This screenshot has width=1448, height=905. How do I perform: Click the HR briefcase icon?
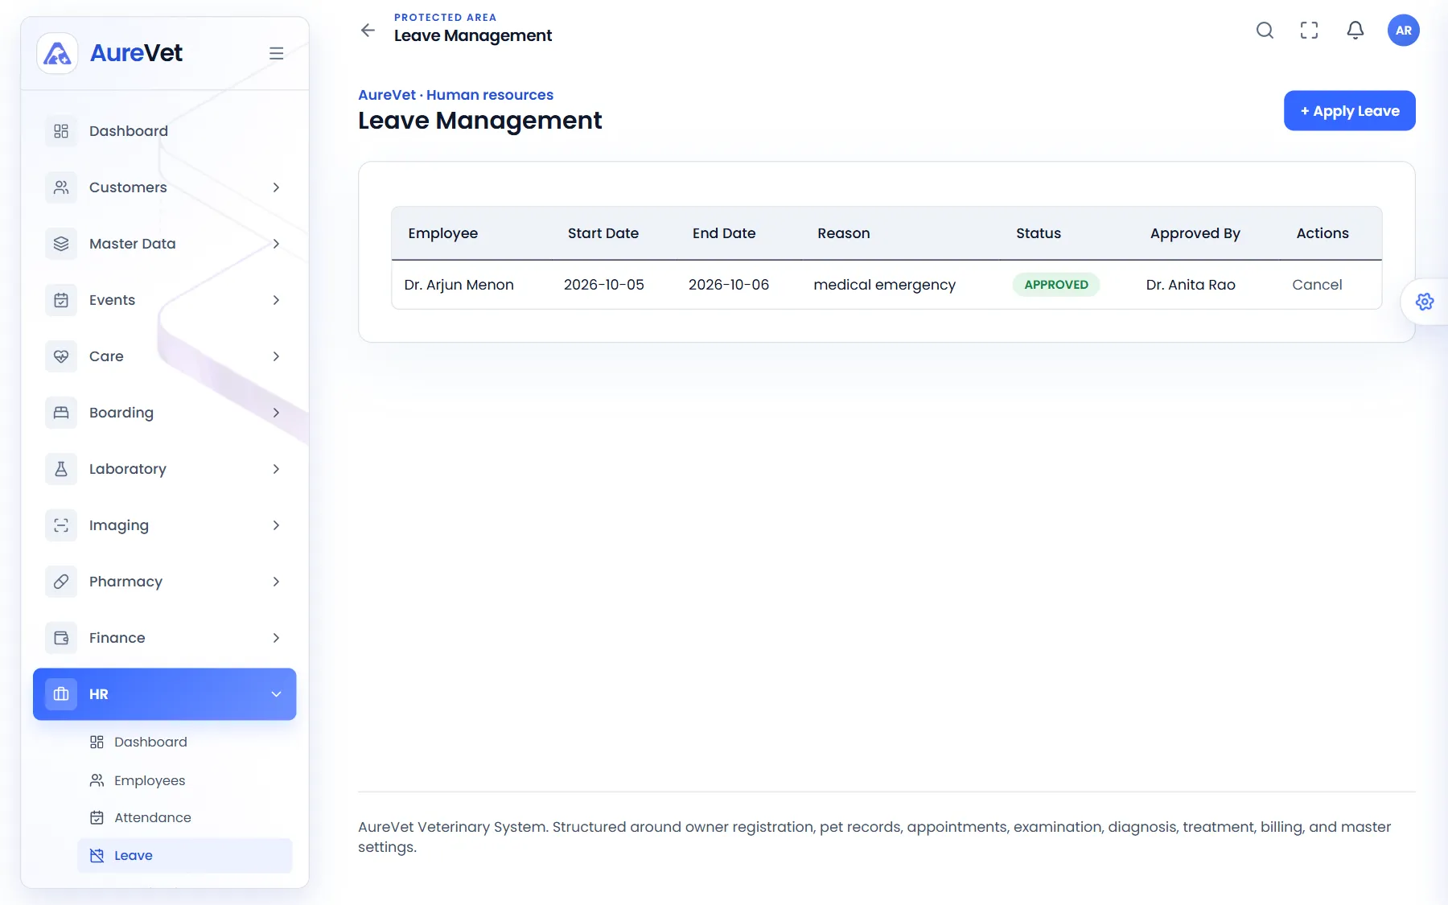[61, 694]
